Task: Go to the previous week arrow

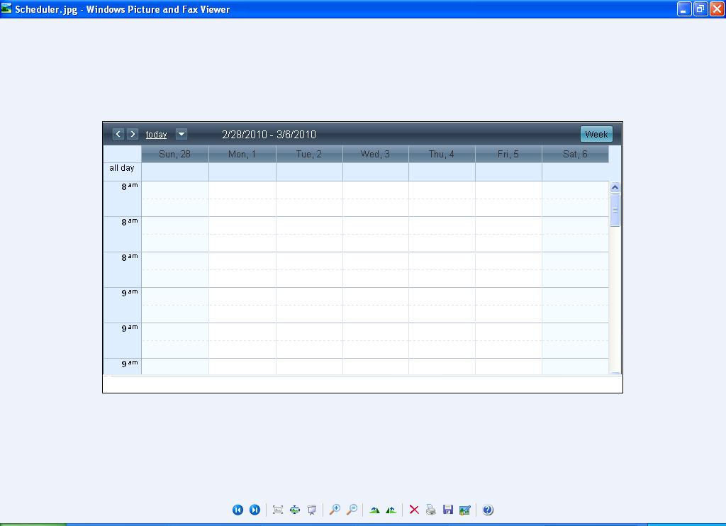Action: (118, 134)
